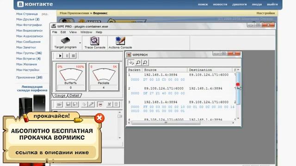Click the filter list scroll down arrow

click(x=120, y=138)
